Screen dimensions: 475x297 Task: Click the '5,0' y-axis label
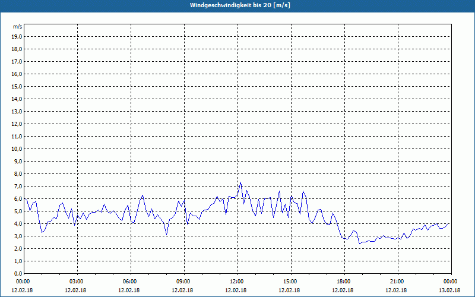(18, 211)
